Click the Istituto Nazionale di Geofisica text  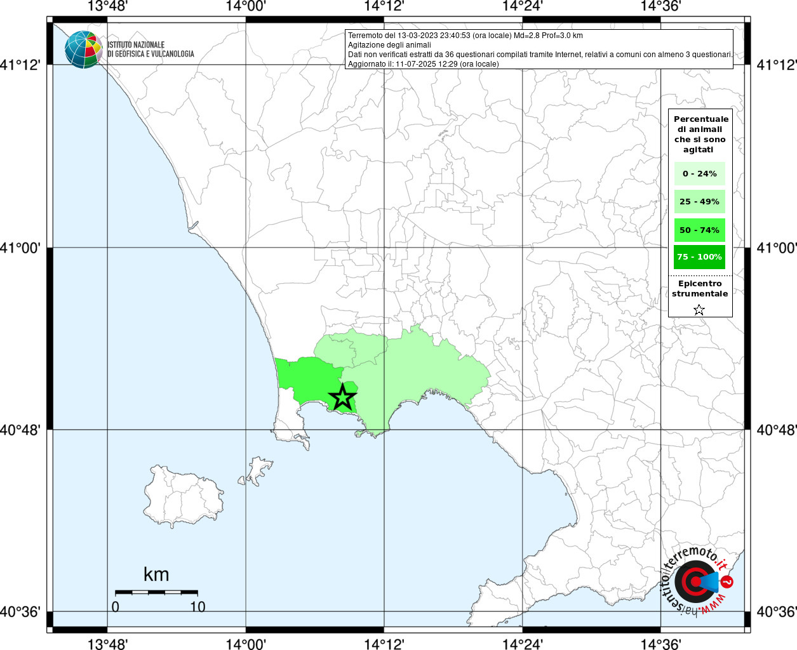click(151, 50)
